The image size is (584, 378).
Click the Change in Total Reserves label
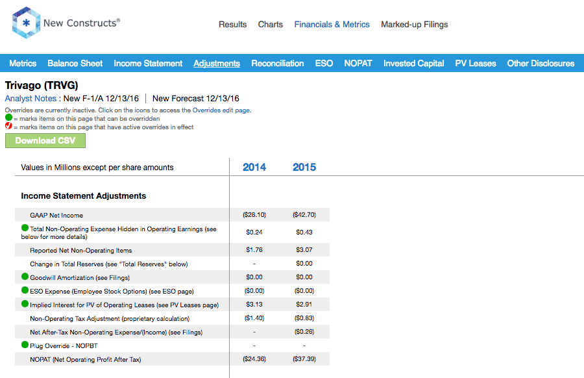tap(109, 264)
